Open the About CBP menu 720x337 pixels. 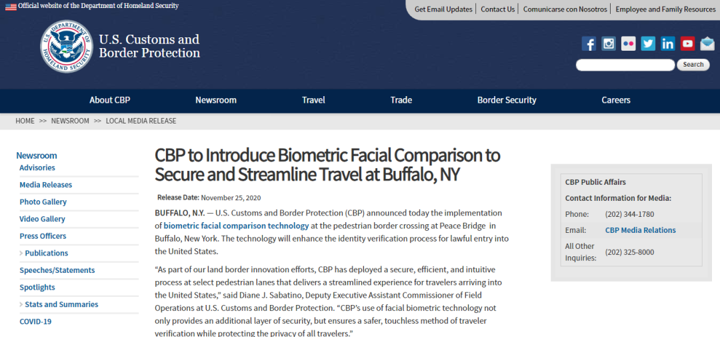tap(110, 100)
